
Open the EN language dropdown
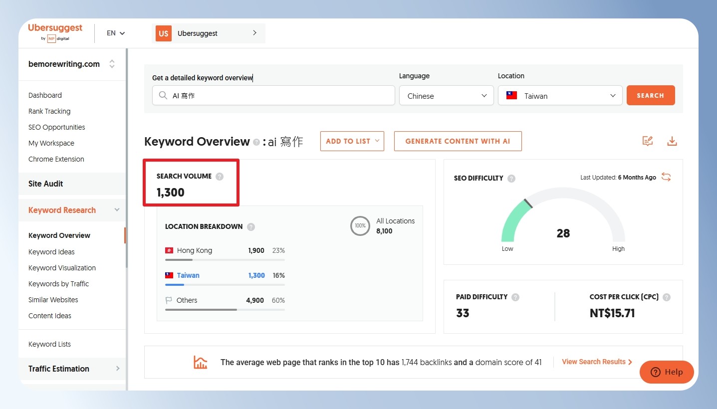tap(116, 33)
